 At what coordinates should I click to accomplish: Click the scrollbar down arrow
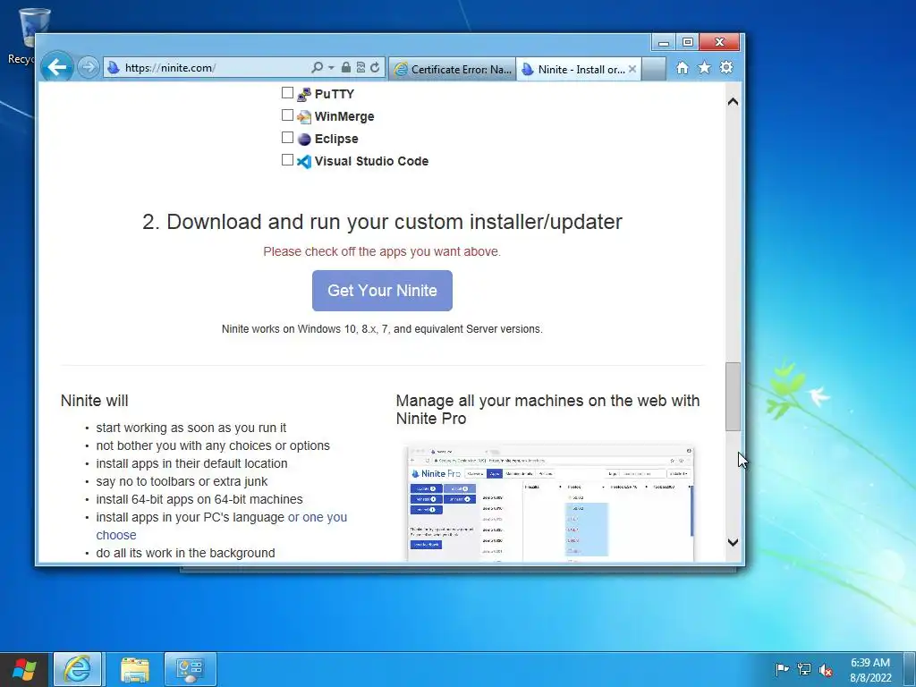click(734, 542)
